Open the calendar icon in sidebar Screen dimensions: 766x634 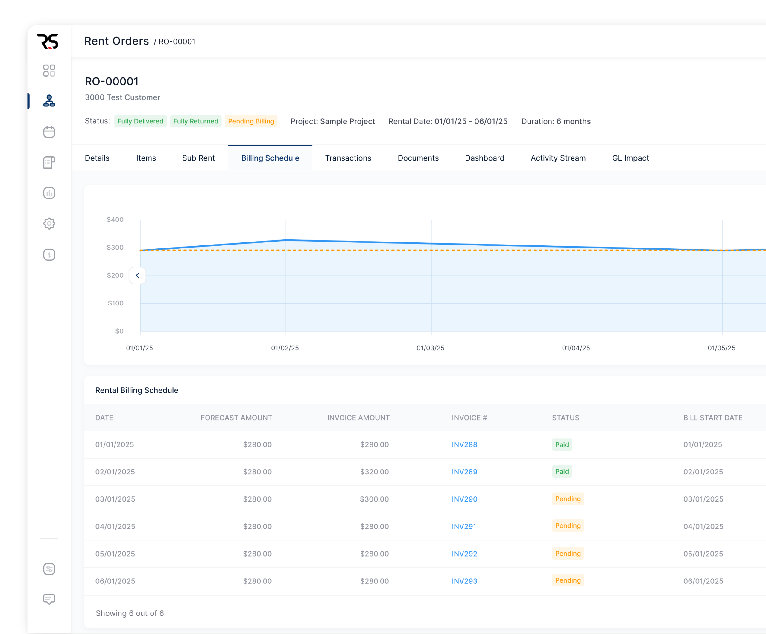coord(49,132)
